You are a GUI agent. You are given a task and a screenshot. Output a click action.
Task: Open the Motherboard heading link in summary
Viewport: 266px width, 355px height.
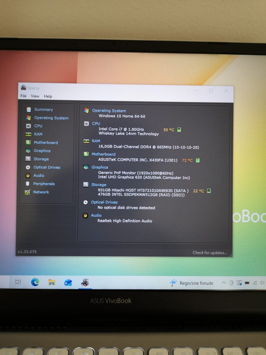click(x=103, y=154)
